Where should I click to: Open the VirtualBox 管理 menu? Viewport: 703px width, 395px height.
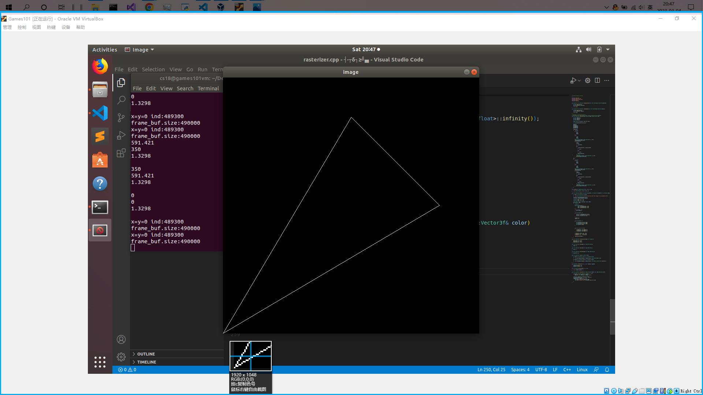7,27
